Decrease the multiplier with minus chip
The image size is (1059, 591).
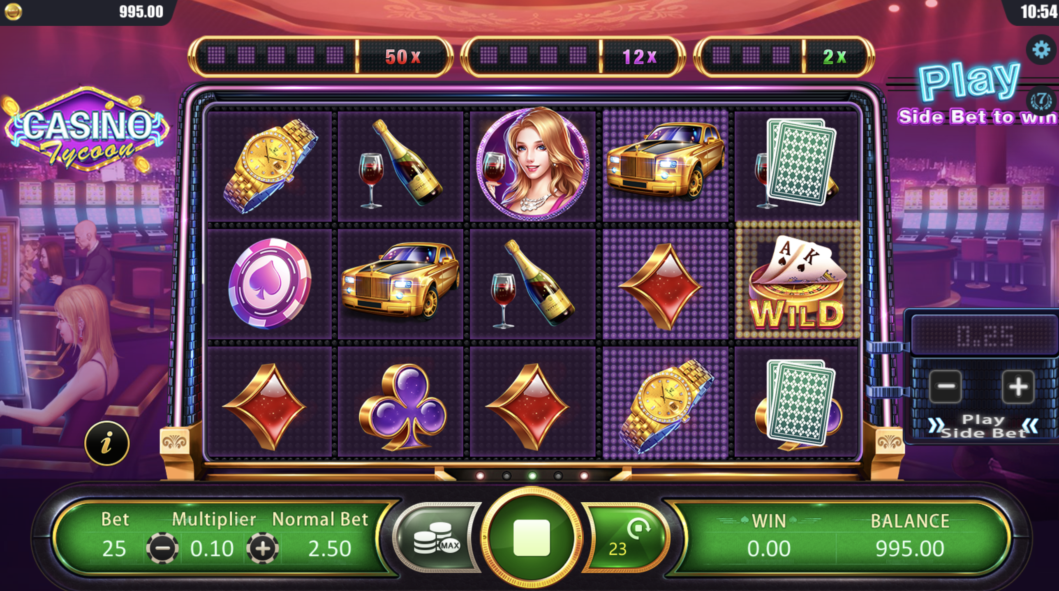pyautogui.click(x=162, y=548)
